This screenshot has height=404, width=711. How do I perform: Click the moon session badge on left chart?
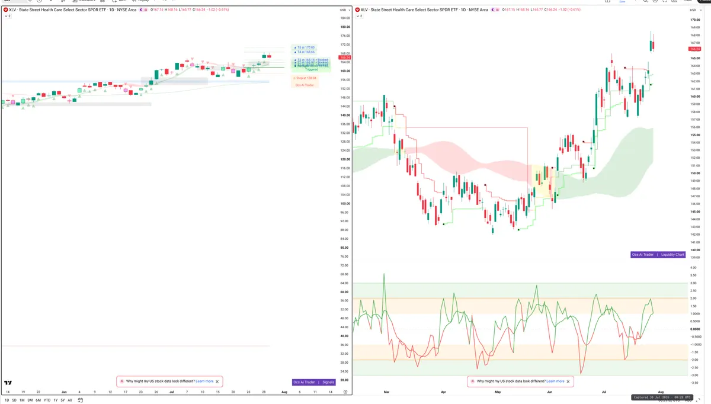pos(142,9)
